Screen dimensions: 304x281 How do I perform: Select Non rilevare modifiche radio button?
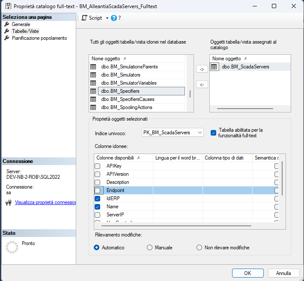(199, 248)
